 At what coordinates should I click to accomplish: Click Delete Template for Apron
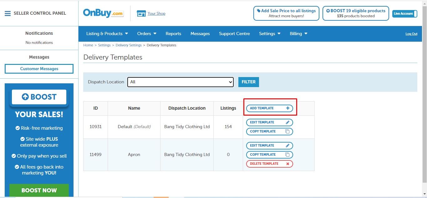pyautogui.click(x=270, y=164)
